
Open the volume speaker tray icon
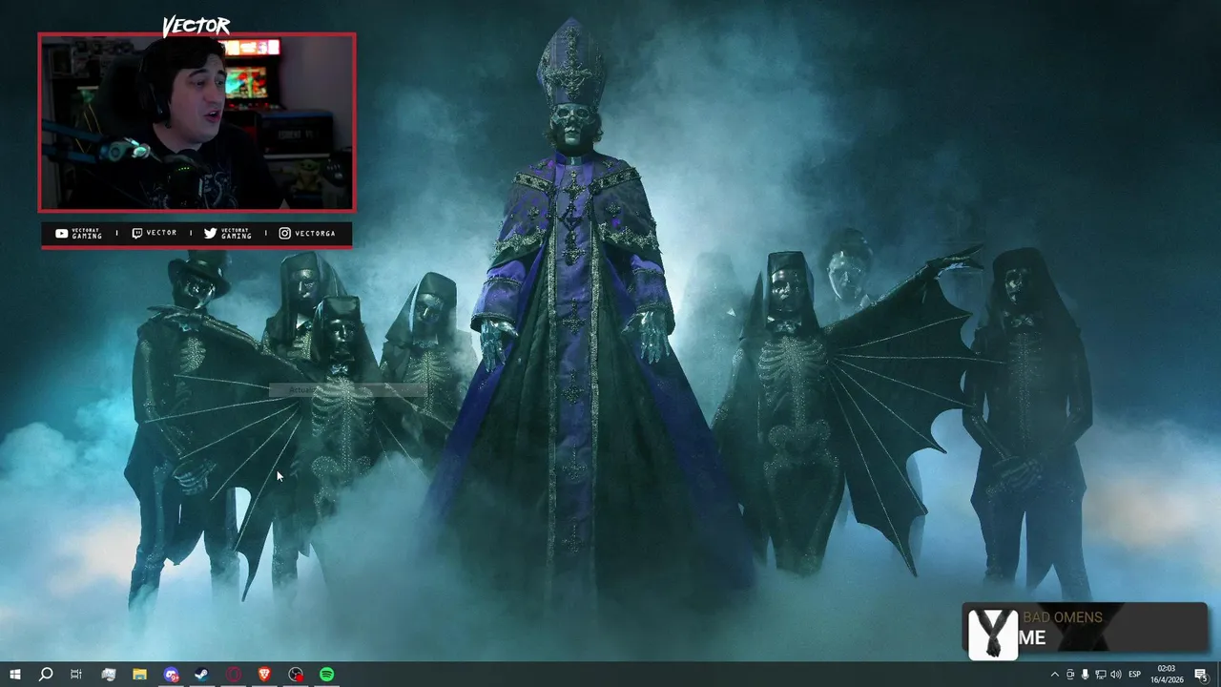pos(1116,675)
